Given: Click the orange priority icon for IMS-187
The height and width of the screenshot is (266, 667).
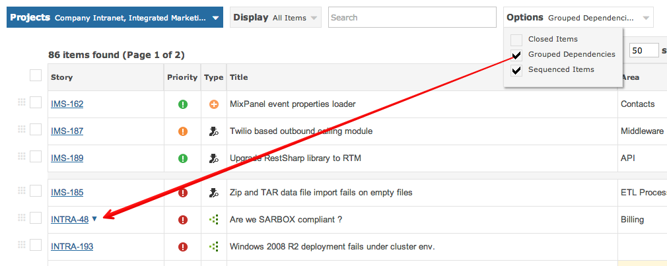Looking at the screenshot, I should [x=183, y=131].
